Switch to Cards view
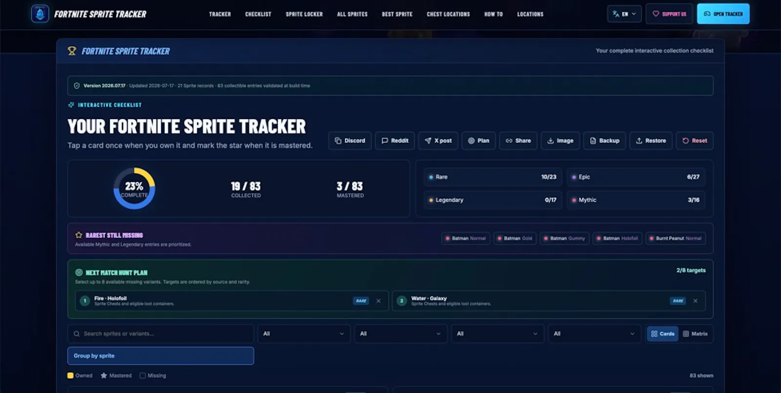781x393 pixels. [662, 334]
